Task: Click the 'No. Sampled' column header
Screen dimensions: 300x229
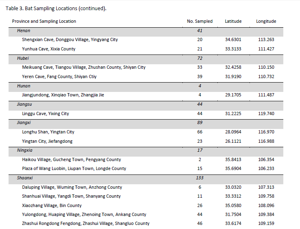Action: point(199,21)
